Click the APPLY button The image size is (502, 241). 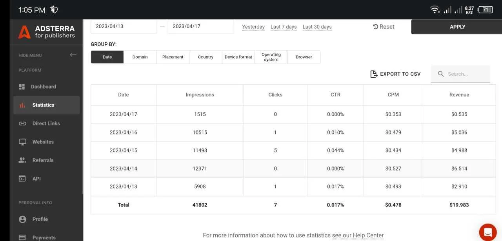(x=457, y=27)
